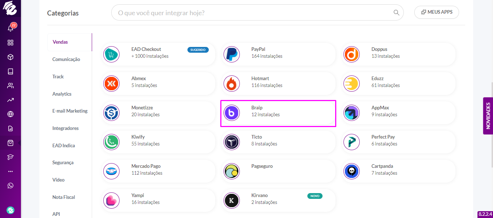The image size is (493, 218).
Task: Click the "112 instalações" text under Mercado Pago
Action: pos(147,173)
